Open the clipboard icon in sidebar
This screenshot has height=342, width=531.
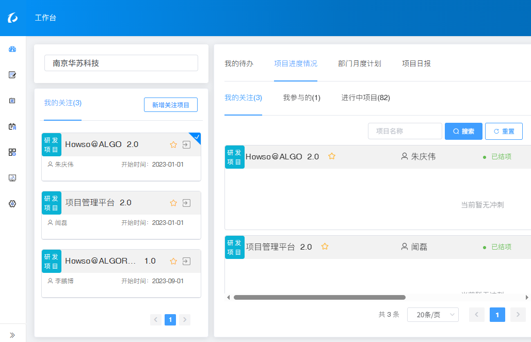(12, 101)
